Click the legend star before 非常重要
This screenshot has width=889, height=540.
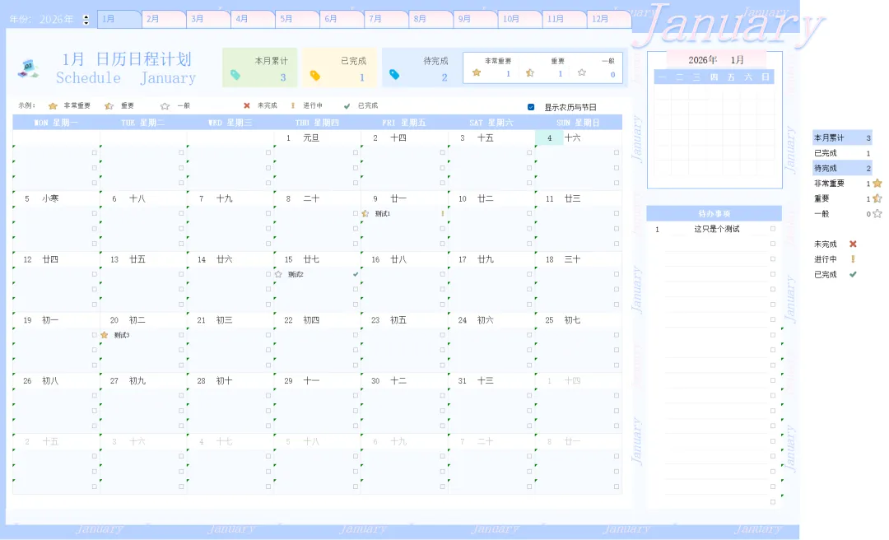[53, 106]
